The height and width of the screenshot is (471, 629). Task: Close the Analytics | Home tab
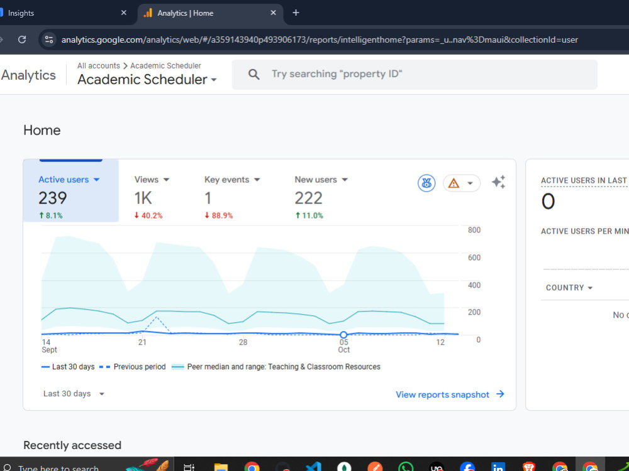click(273, 13)
